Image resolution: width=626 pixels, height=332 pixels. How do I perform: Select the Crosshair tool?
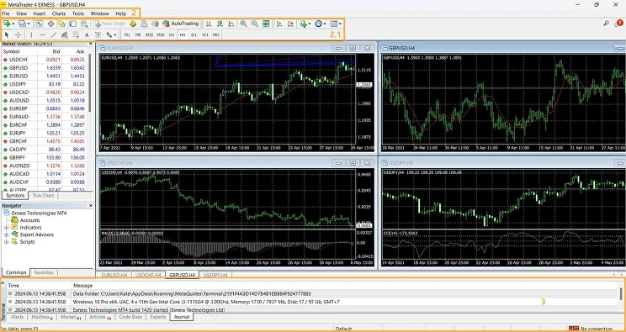coord(18,34)
